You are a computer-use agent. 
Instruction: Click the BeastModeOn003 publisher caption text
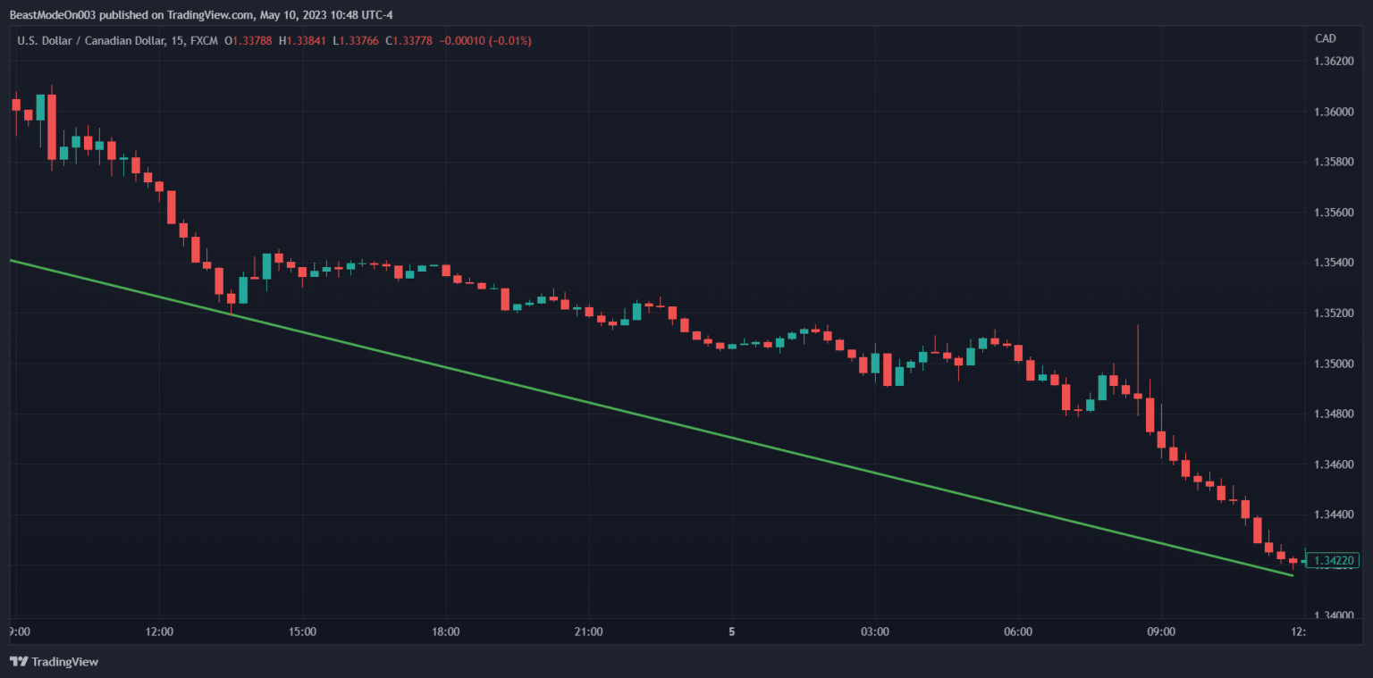click(201, 14)
